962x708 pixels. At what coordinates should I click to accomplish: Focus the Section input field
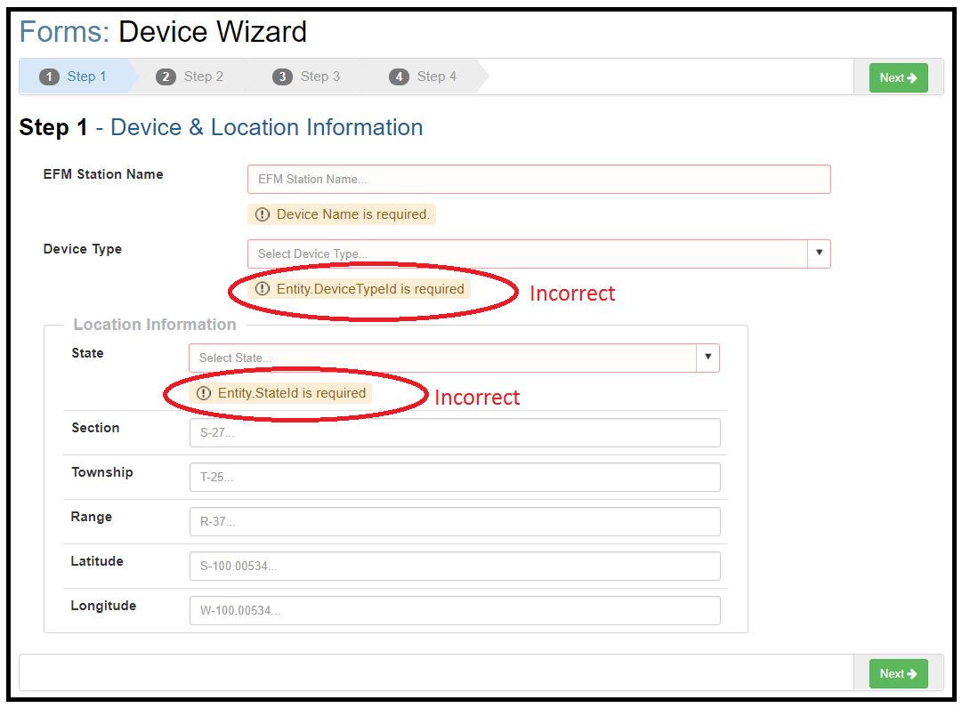pyautogui.click(x=455, y=433)
